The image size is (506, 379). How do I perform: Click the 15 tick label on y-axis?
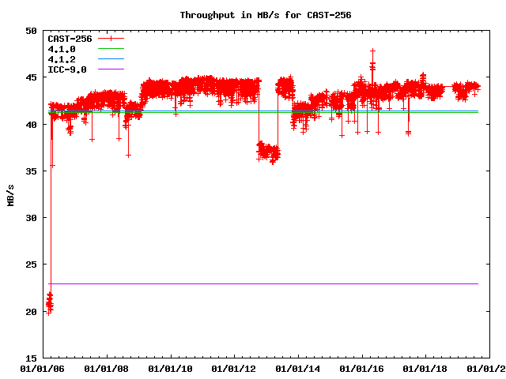pyautogui.click(x=31, y=358)
